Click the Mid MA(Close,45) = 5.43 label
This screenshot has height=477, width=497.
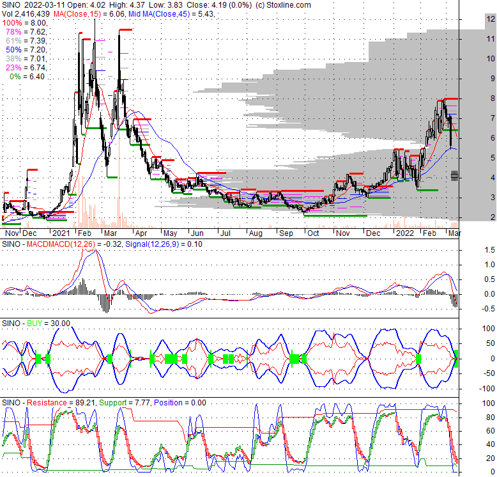click(x=171, y=14)
